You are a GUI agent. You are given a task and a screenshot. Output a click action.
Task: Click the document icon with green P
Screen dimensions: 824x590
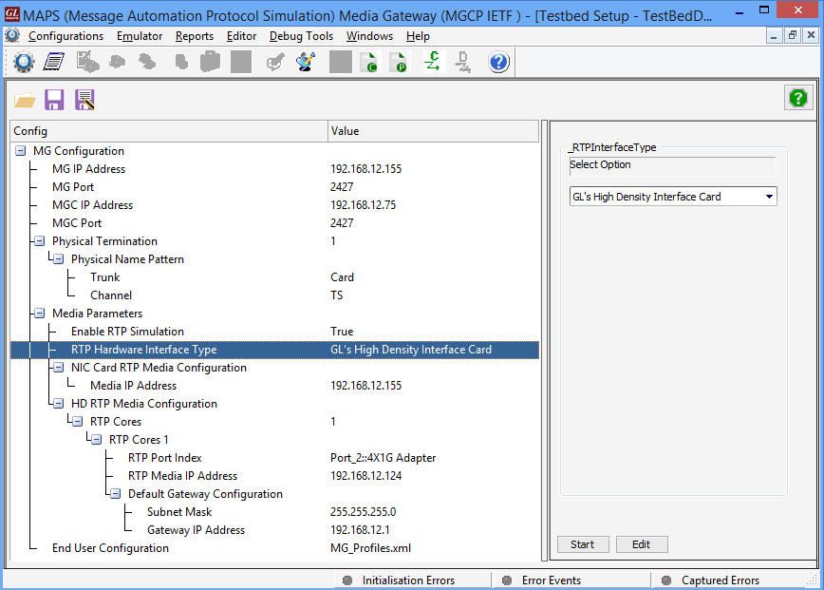point(399,62)
